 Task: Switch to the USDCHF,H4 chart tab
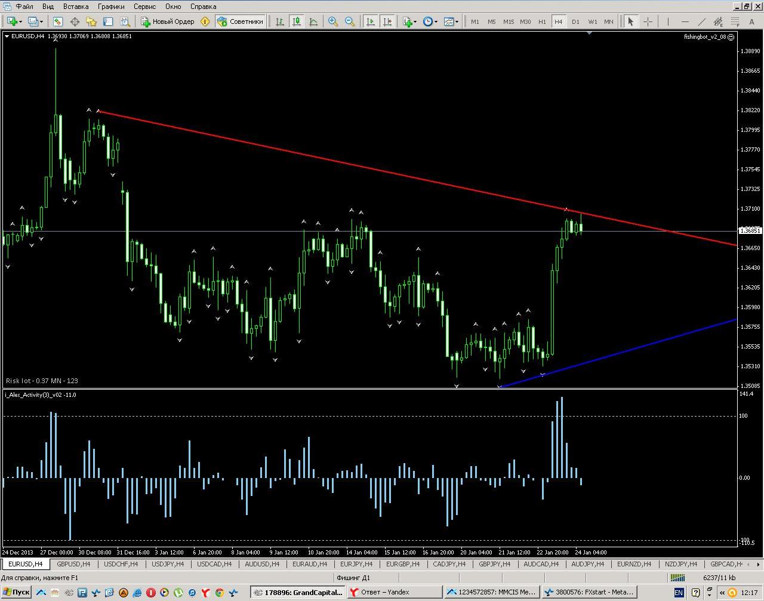(x=121, y=564)
